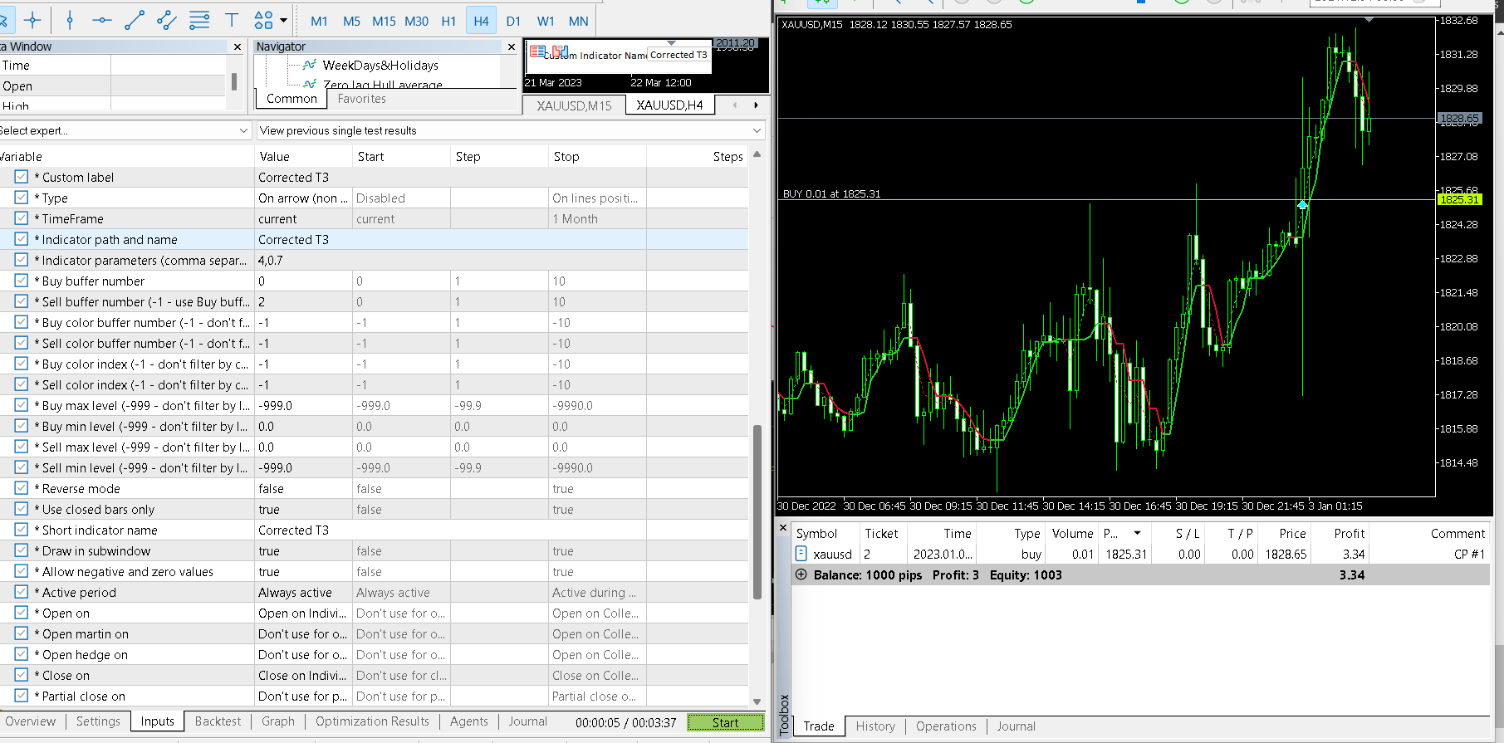
Task: Close the Toolbox panel
Action: [x=782, y=526]
